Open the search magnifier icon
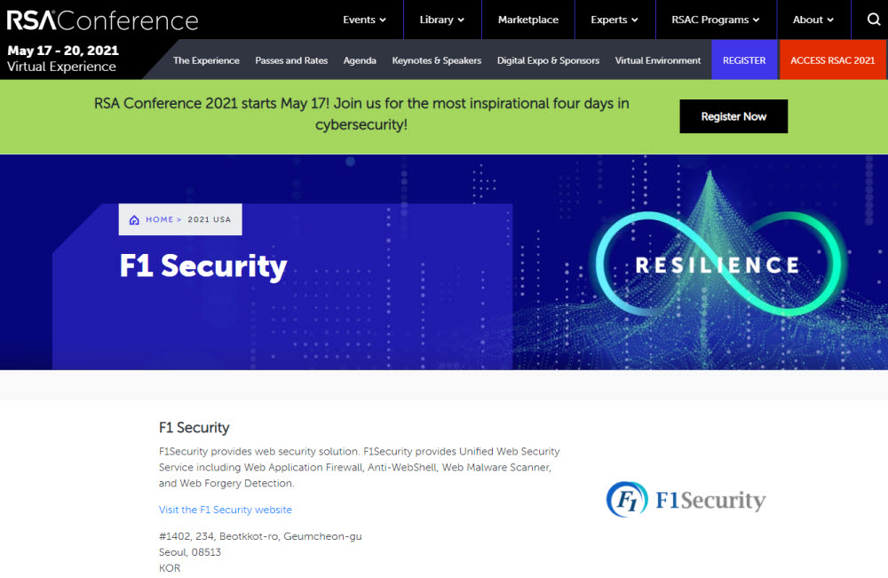Image resolution: width=888 pixels, height=578 pixels. pyautogui.click(x=873, y=20)
